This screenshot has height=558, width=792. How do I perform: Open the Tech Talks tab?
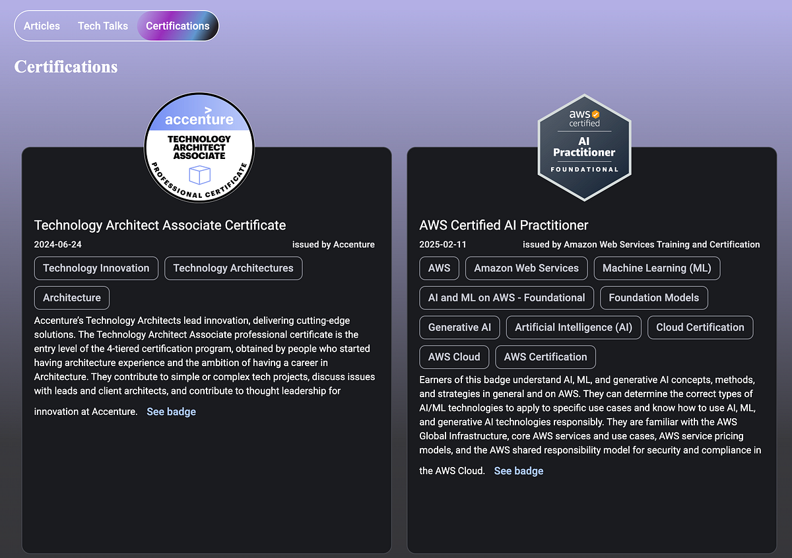coord(102,26)
